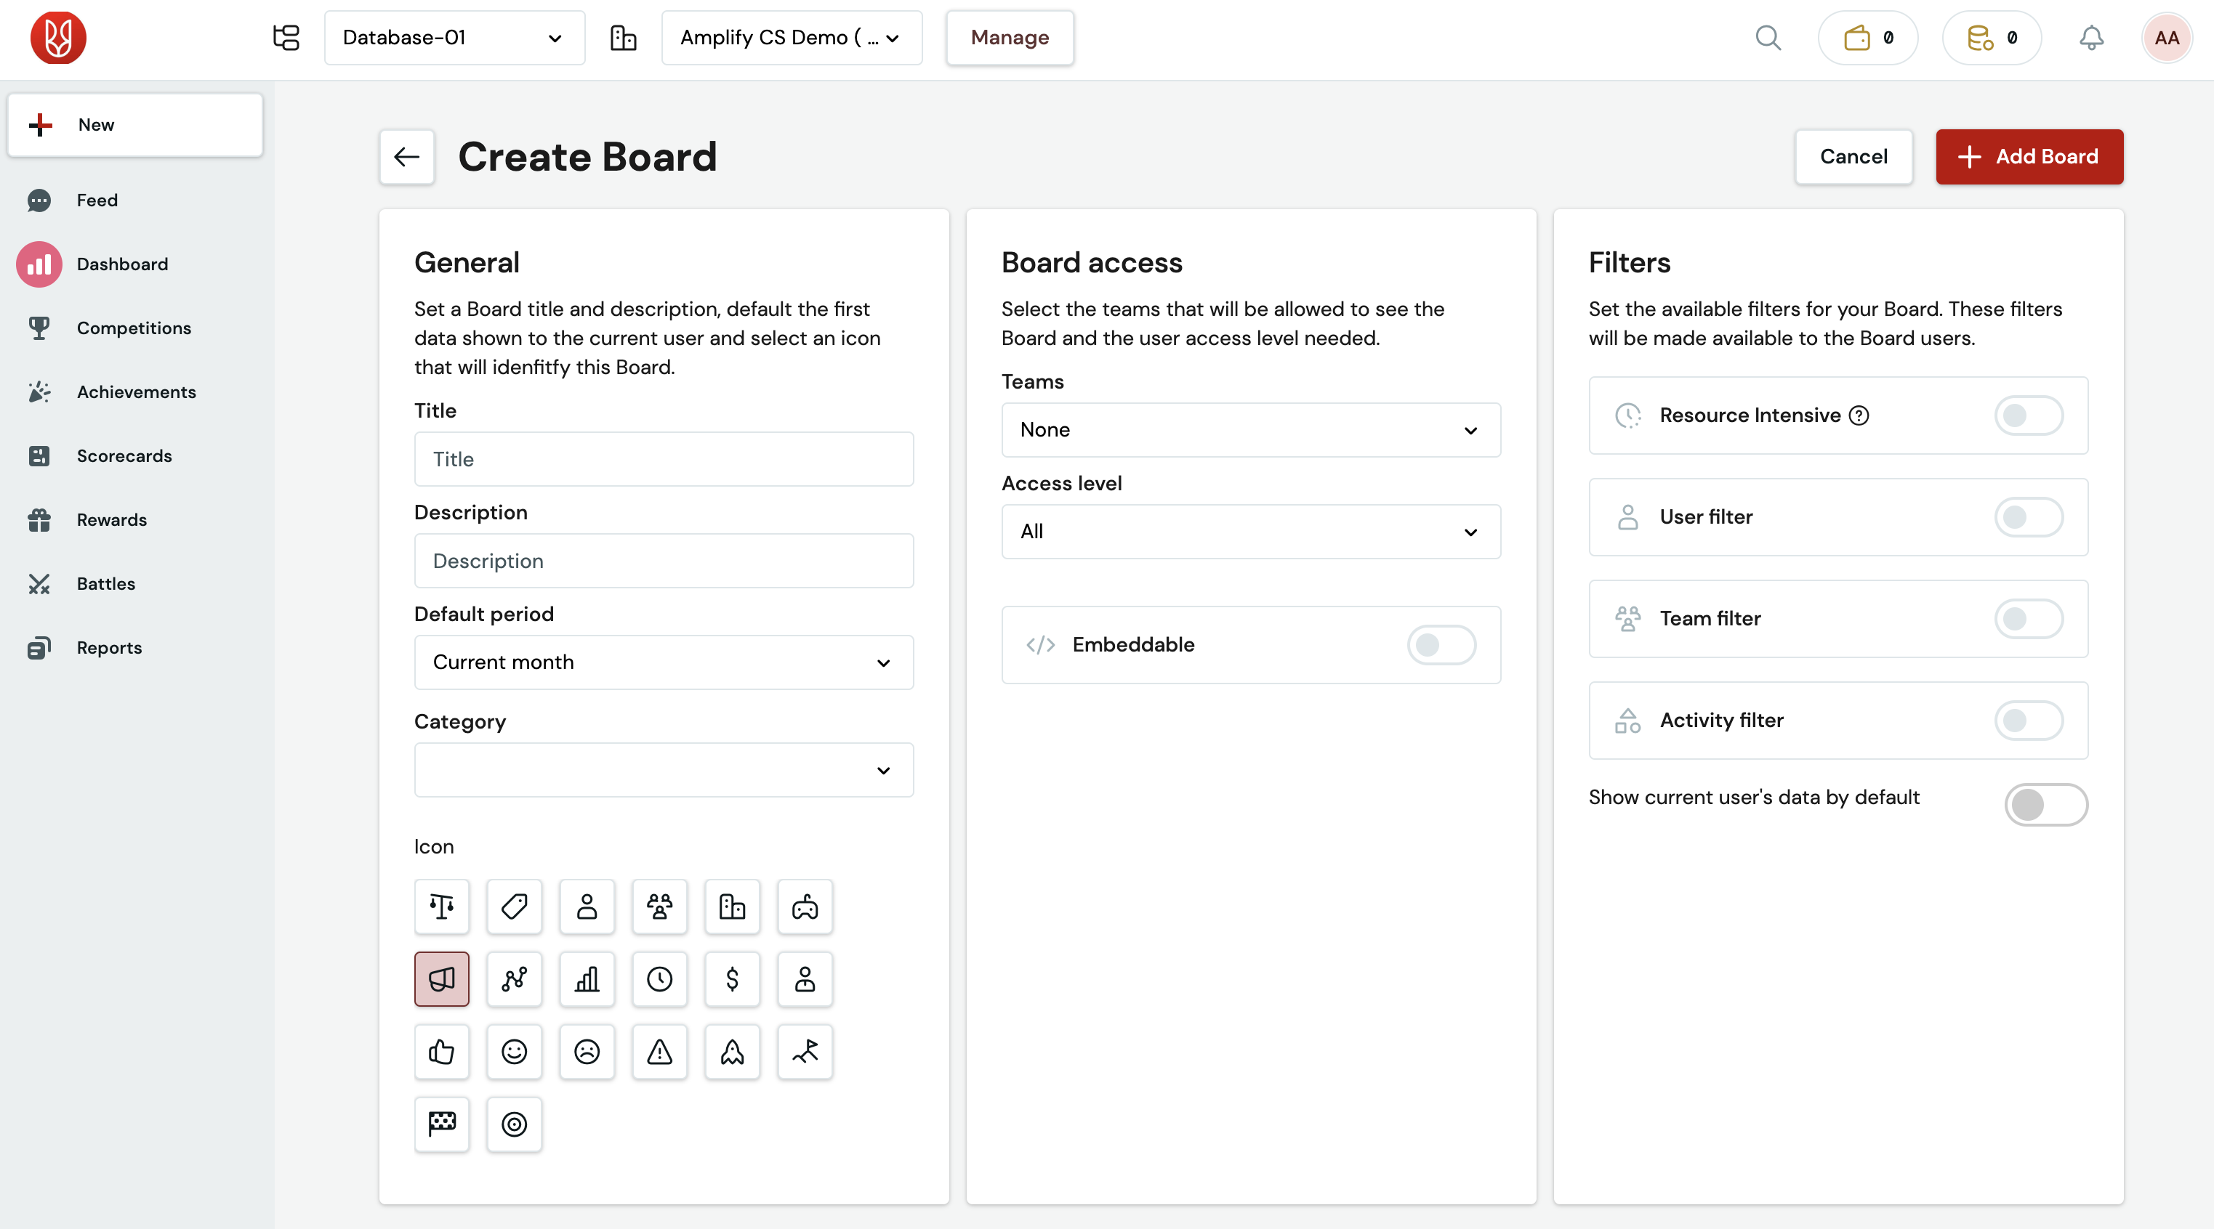Click the Resource Intensive help question mark

[x=1858, y=415]
